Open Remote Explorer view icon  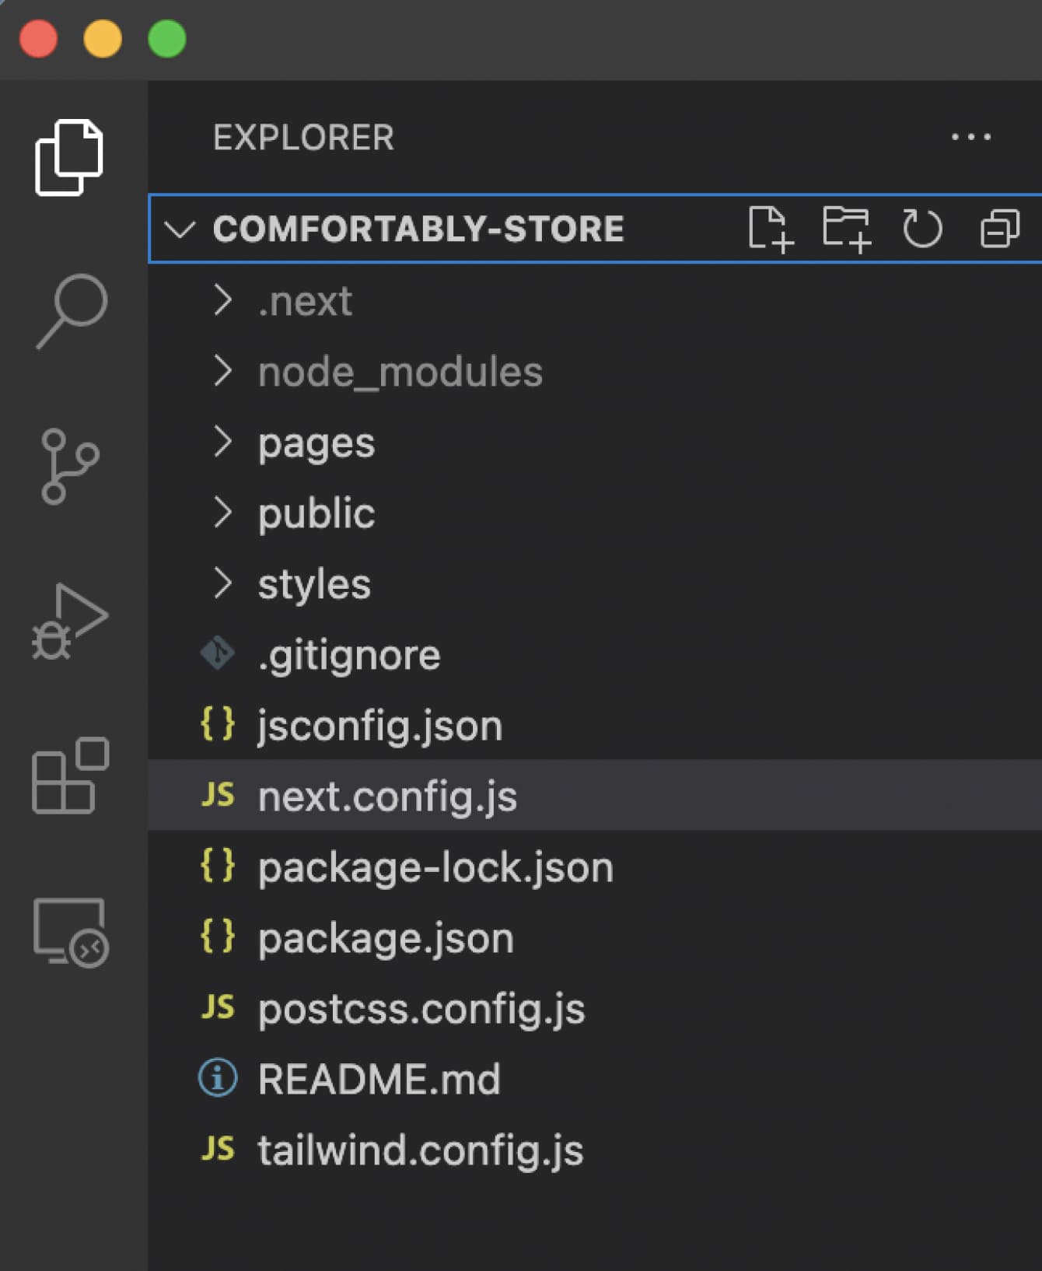(x=70, y=932)
